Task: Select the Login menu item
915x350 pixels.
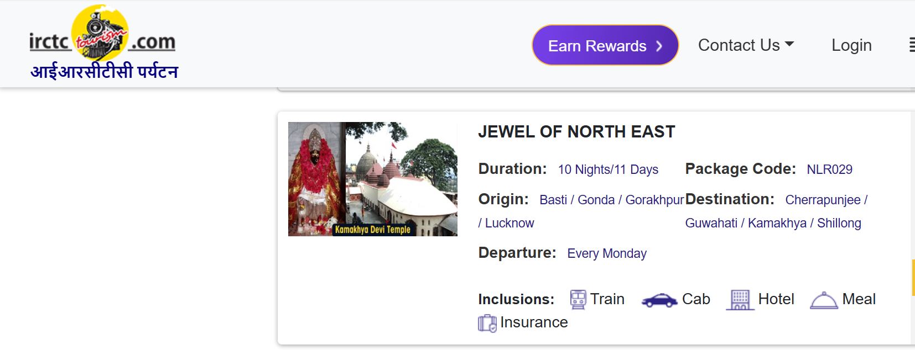Action: tap(852, 45)
